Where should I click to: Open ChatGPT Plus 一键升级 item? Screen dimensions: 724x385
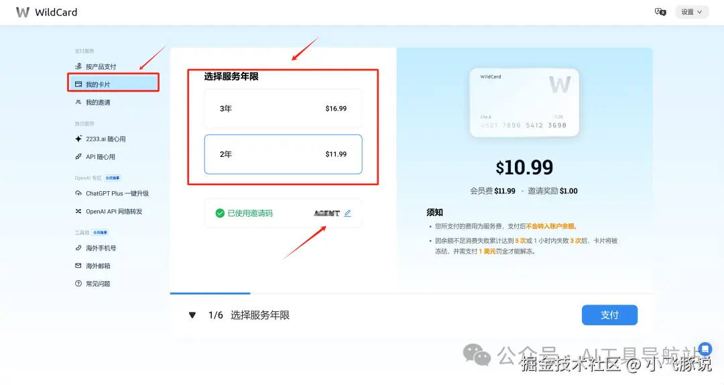coord(117,193)
